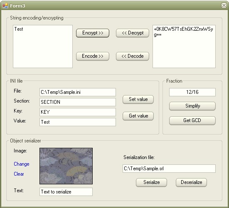This screenshot has height=208, width=229.
Task: Select the image preview thumbnail
Action: (x=66, y=166)
